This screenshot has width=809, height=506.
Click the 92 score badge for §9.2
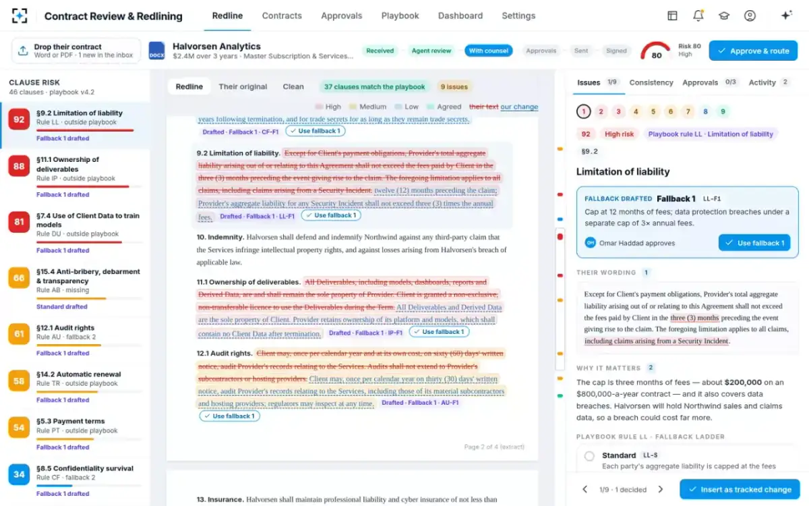pyautogui.click(x=19, y=121)
